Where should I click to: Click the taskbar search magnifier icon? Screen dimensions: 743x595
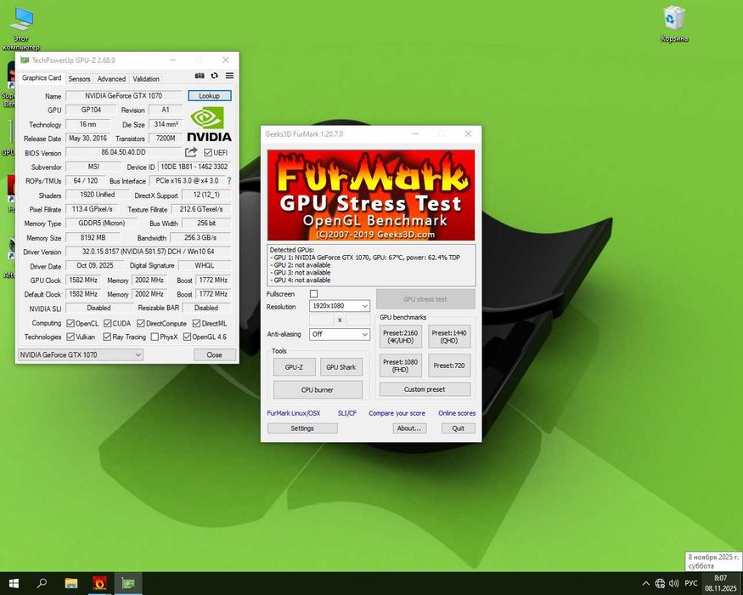point(42,583)
